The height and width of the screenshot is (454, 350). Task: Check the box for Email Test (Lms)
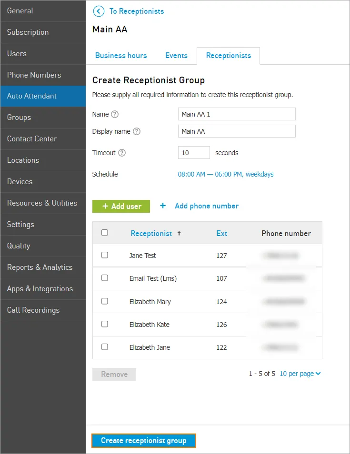click(x=105, y=278)
